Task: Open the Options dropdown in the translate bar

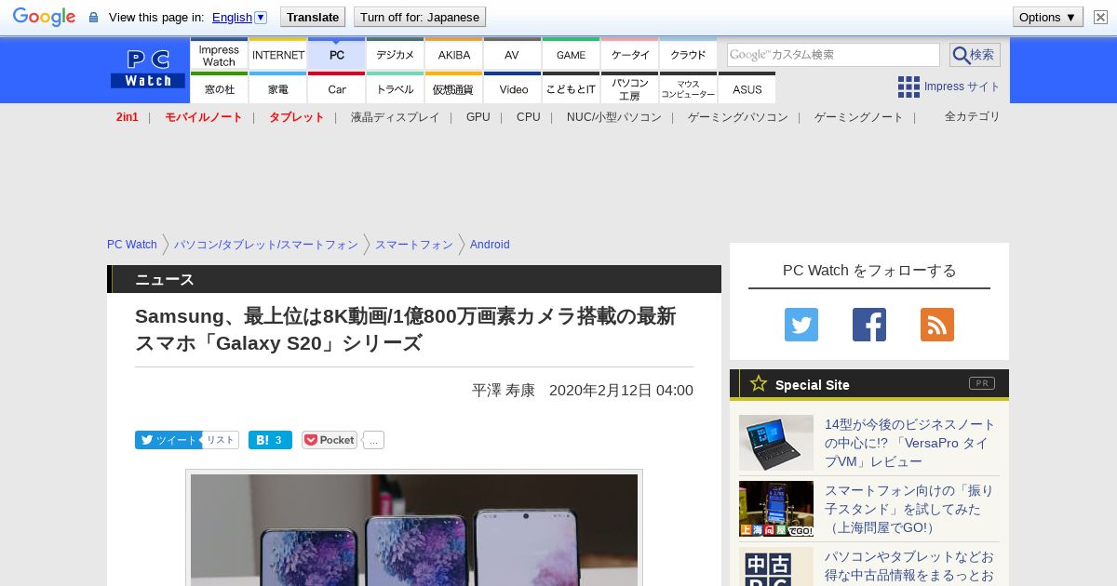Action: 1048,17
